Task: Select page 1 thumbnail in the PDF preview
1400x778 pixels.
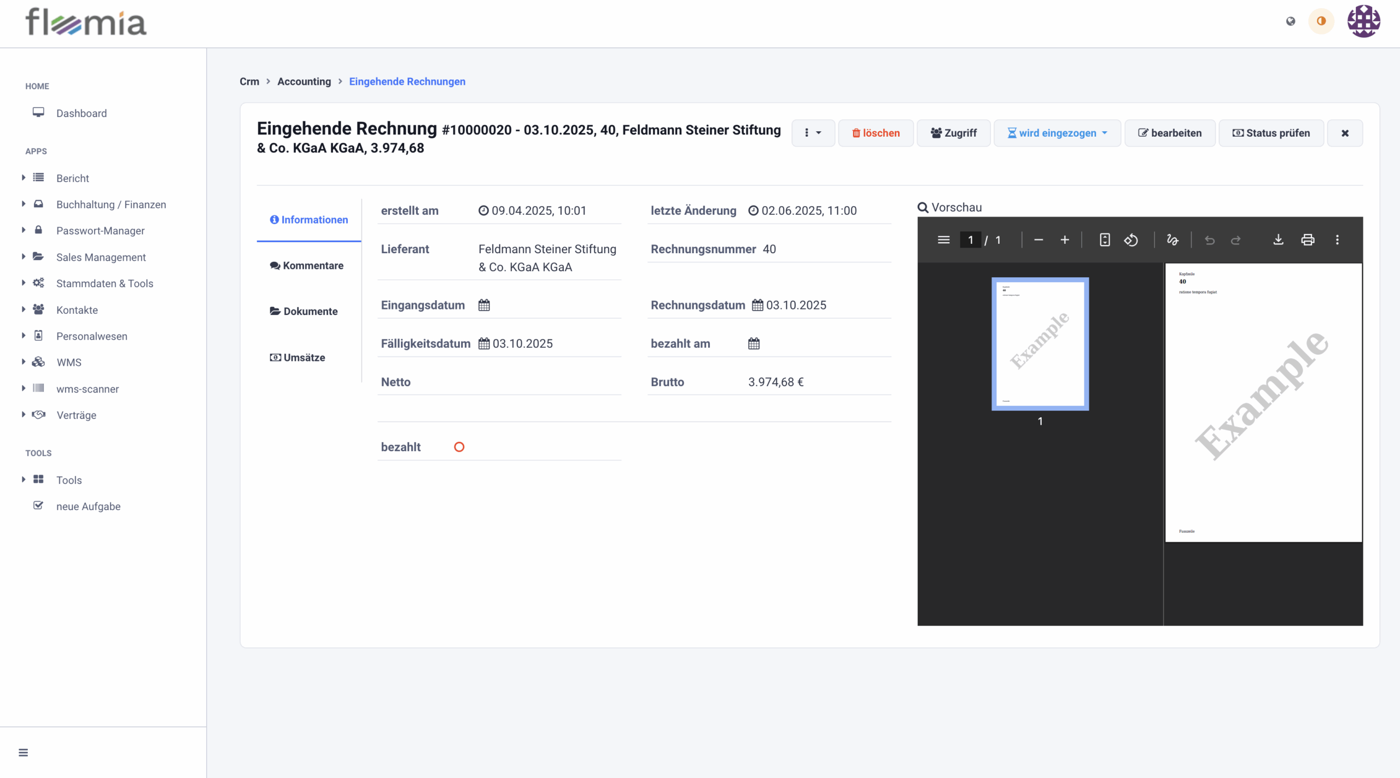Action: pos(1040,344)
